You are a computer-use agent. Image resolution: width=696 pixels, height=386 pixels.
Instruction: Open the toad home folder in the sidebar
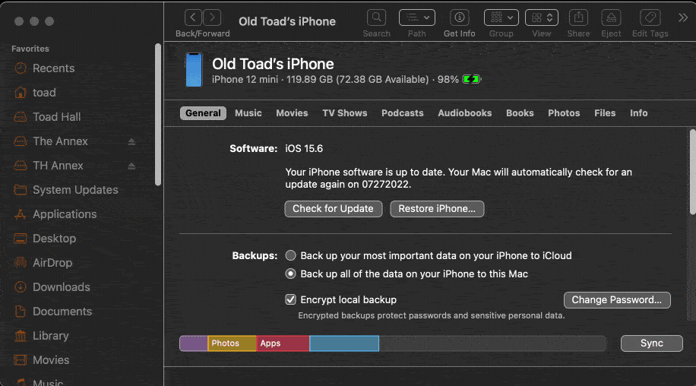point(44,93)
